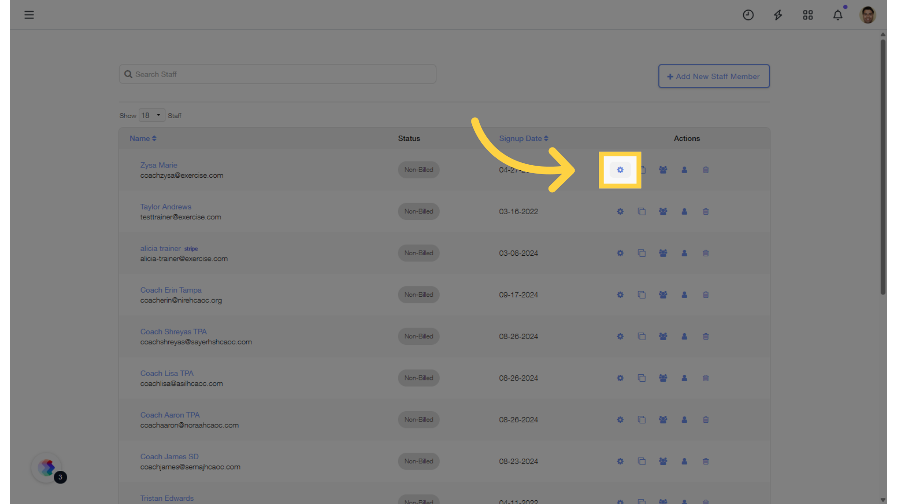Delete Coach James SD with trash icon

[x=706, y=461]
